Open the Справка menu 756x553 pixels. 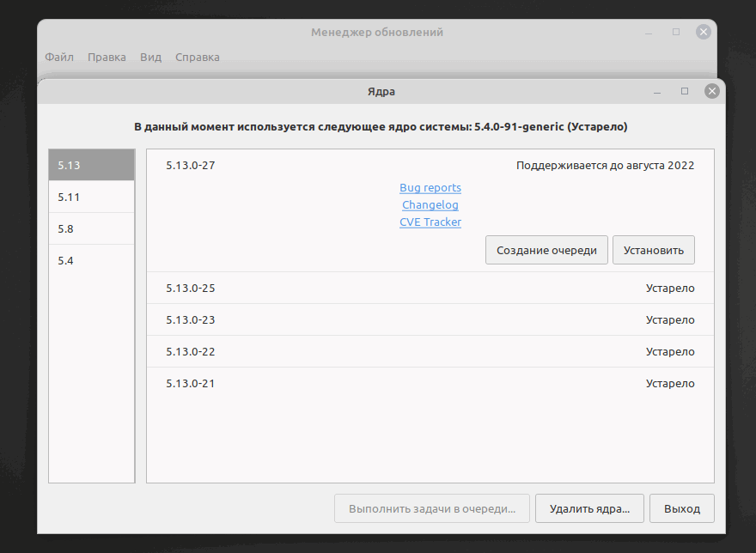[x=197, y=58]
